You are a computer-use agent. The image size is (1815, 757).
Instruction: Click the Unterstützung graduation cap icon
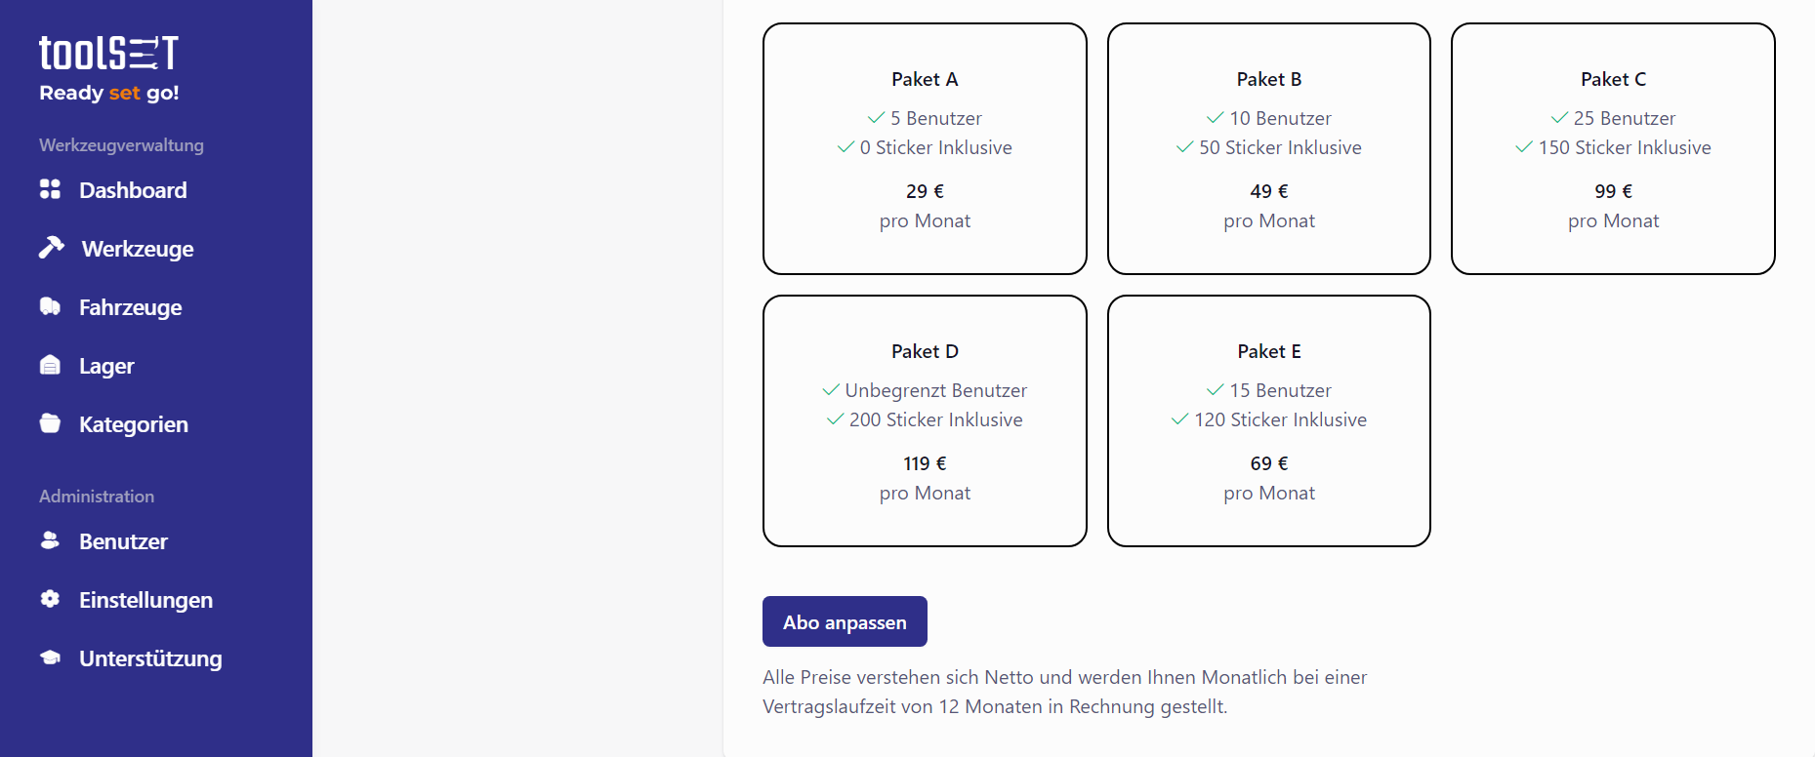point(50,657)
